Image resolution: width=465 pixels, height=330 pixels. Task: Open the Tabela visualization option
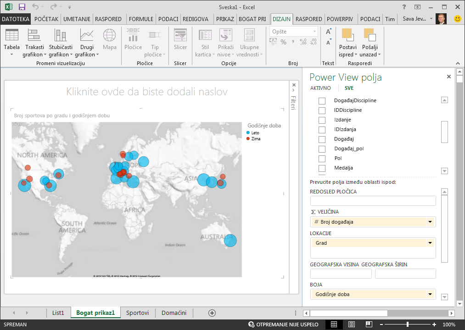point(12,42)
